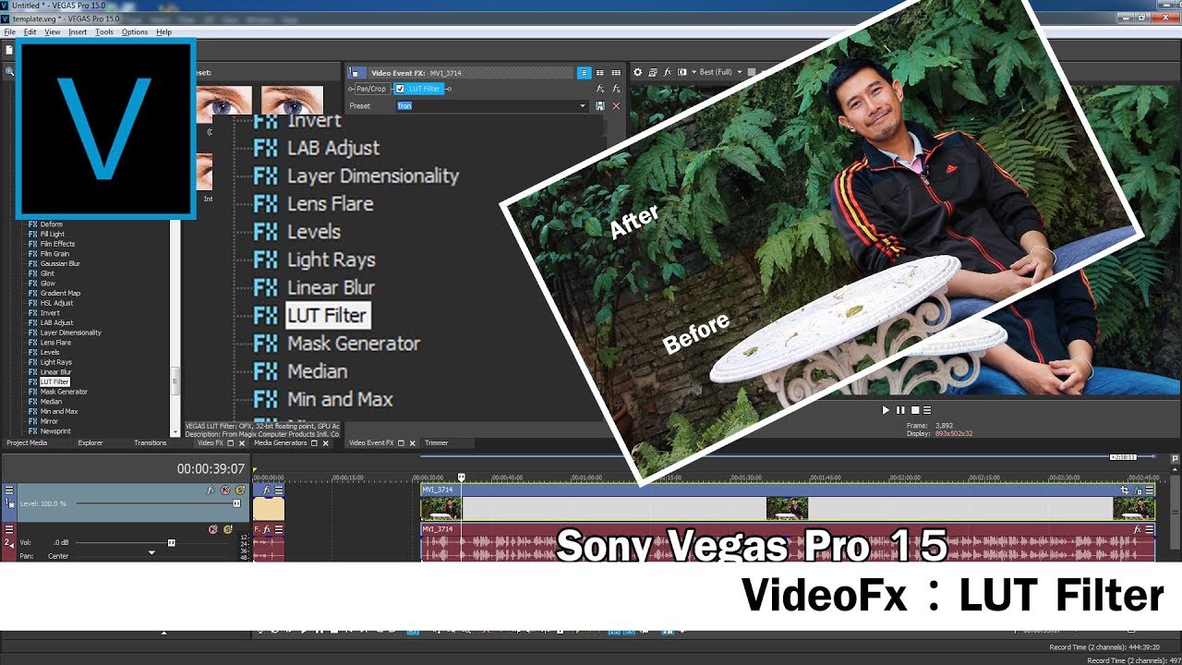The height and width of the screenshot is (665, 1182).
Task: Mute the video track
Action: click(x=224, y=490)
